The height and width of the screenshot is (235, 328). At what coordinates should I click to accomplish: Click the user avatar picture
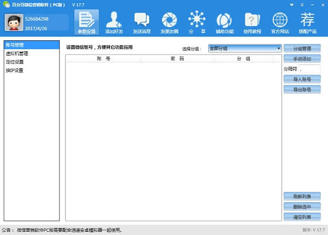click(x=14, y=22)
